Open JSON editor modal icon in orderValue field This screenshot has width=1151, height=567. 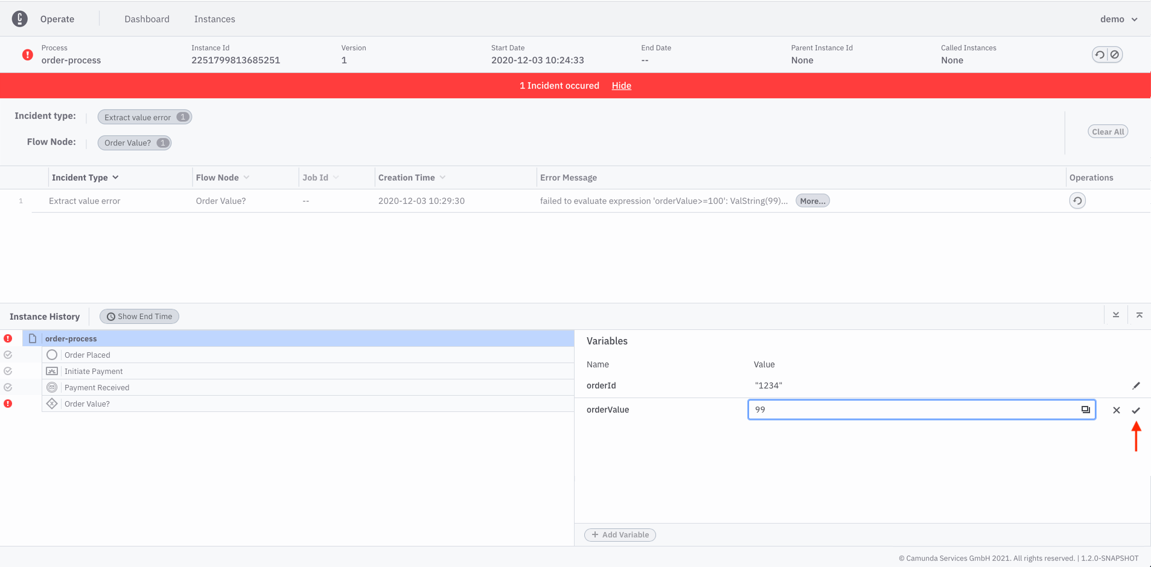click(x=1085, y=410)
